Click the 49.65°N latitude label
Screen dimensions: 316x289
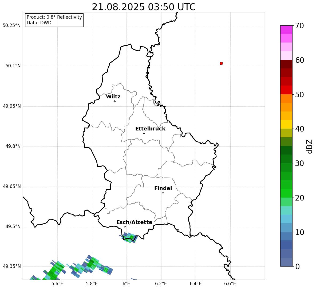coord(12,186)
